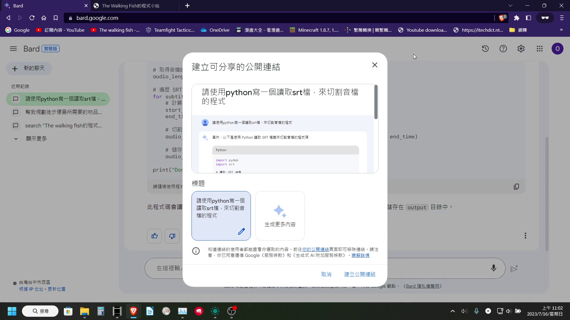Click the send message arrow icon
This screenshot has height=320, width=570.
pyautogui.click(x=514, y=268)
